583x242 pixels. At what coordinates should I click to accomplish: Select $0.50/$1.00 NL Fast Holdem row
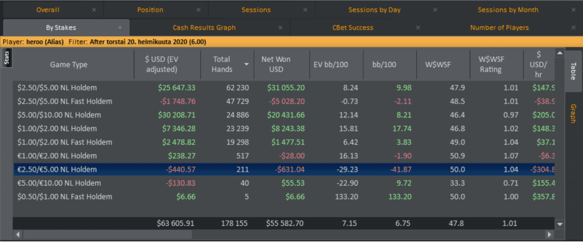click(x=284, y=197)
